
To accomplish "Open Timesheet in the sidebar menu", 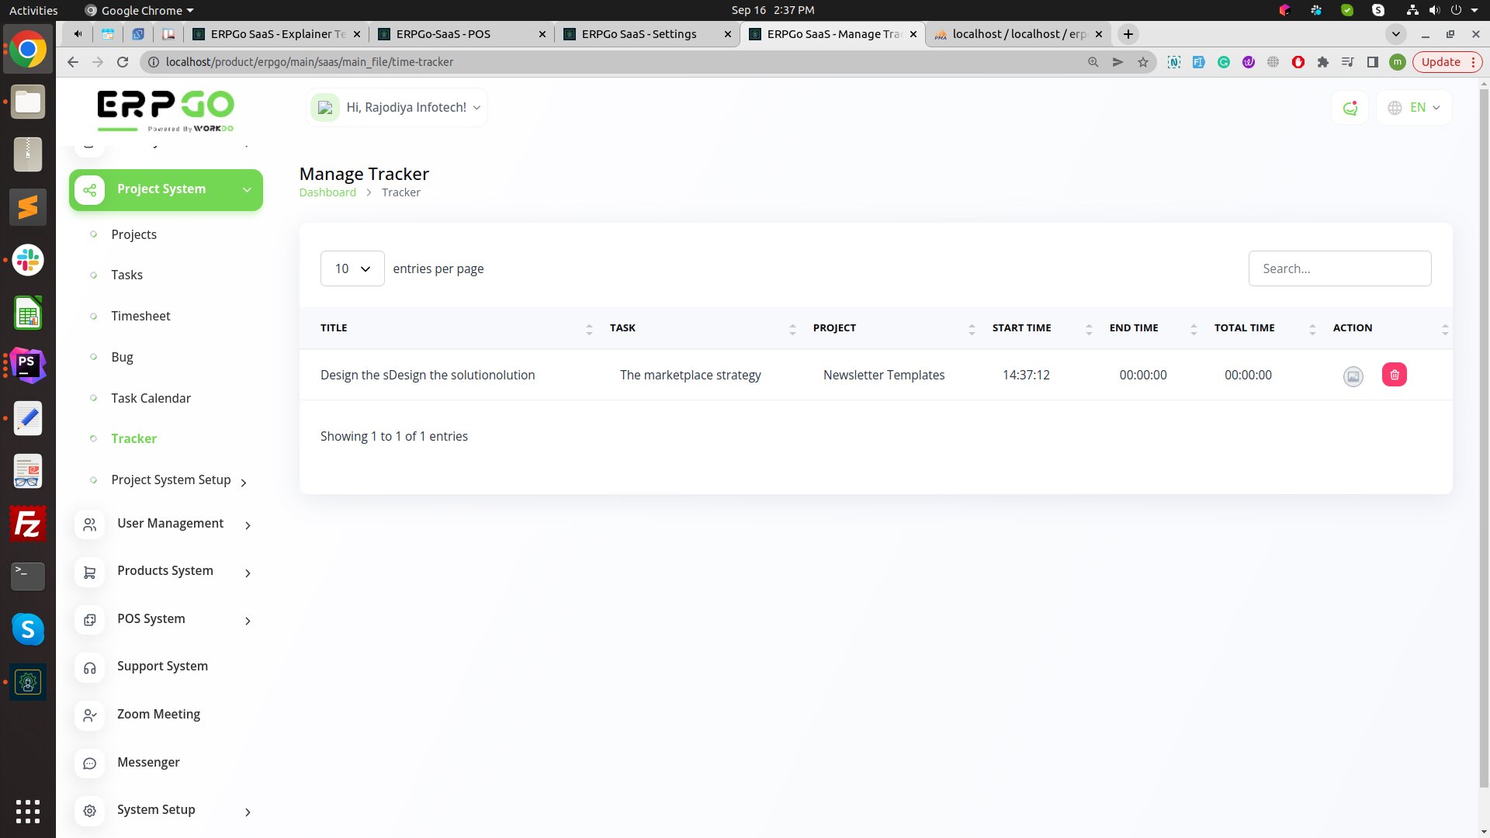I will coord(140,316).
